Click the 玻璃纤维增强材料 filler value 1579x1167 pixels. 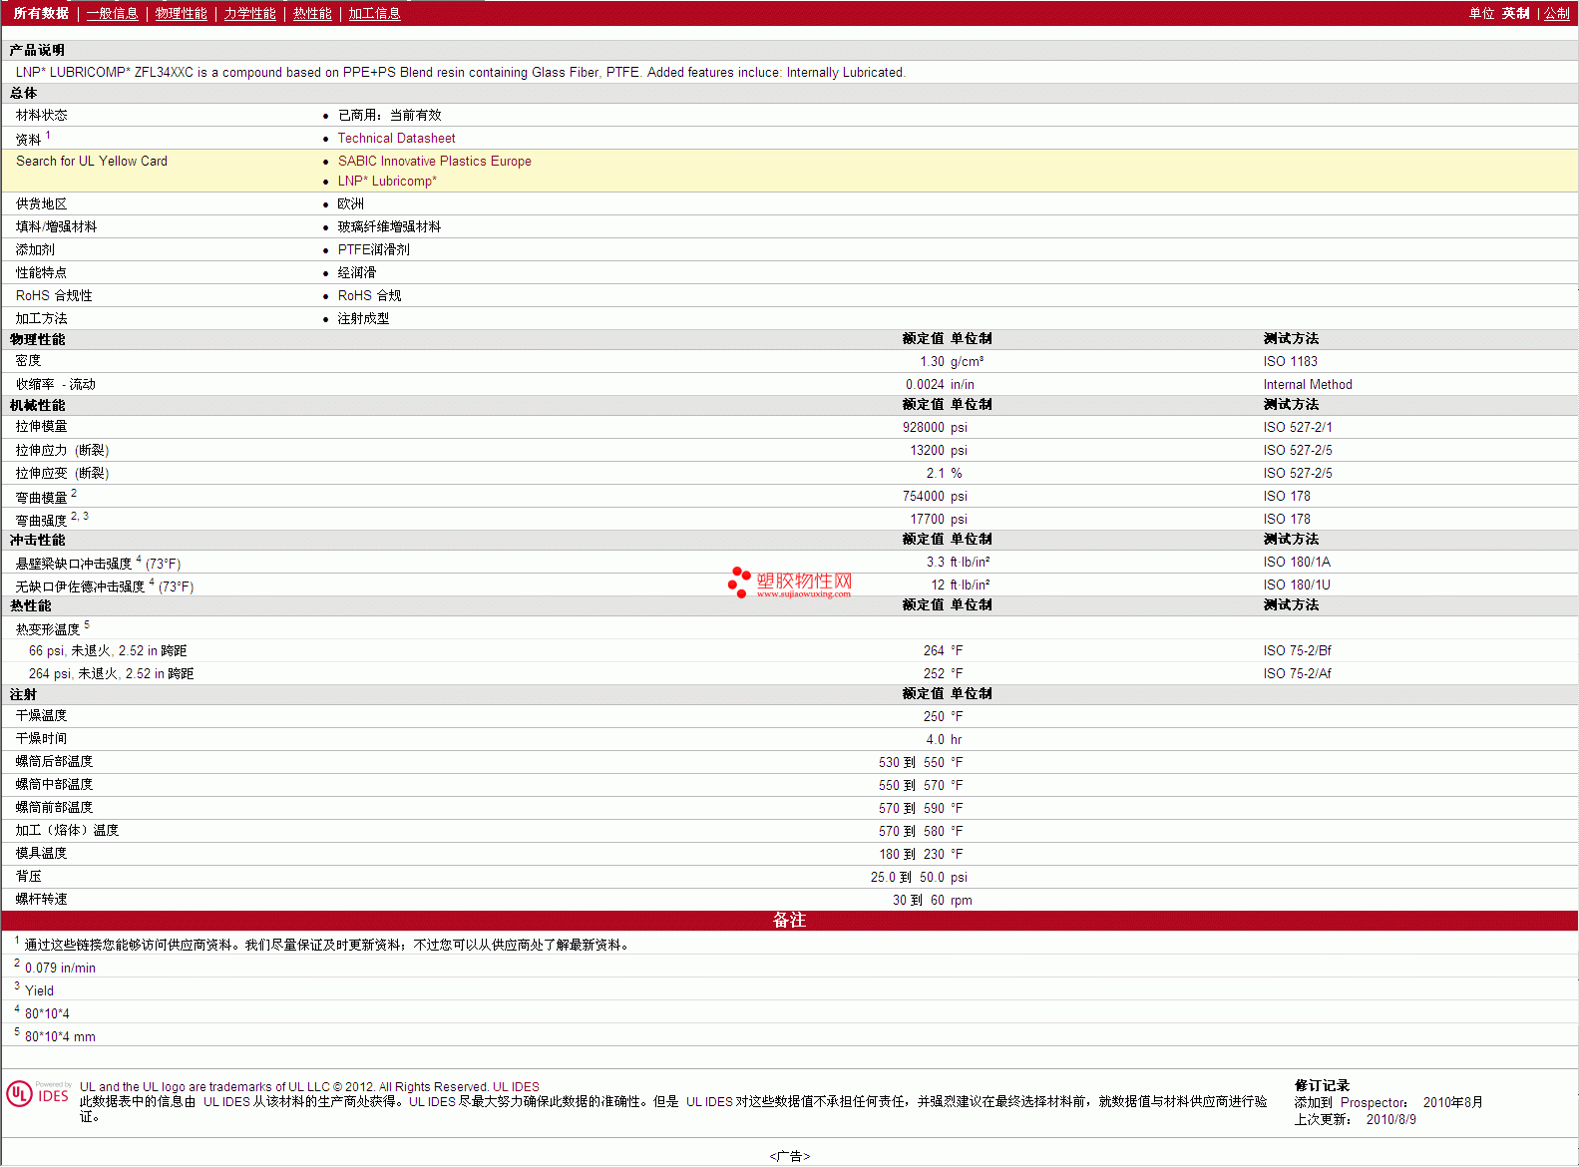pos(389,227)
